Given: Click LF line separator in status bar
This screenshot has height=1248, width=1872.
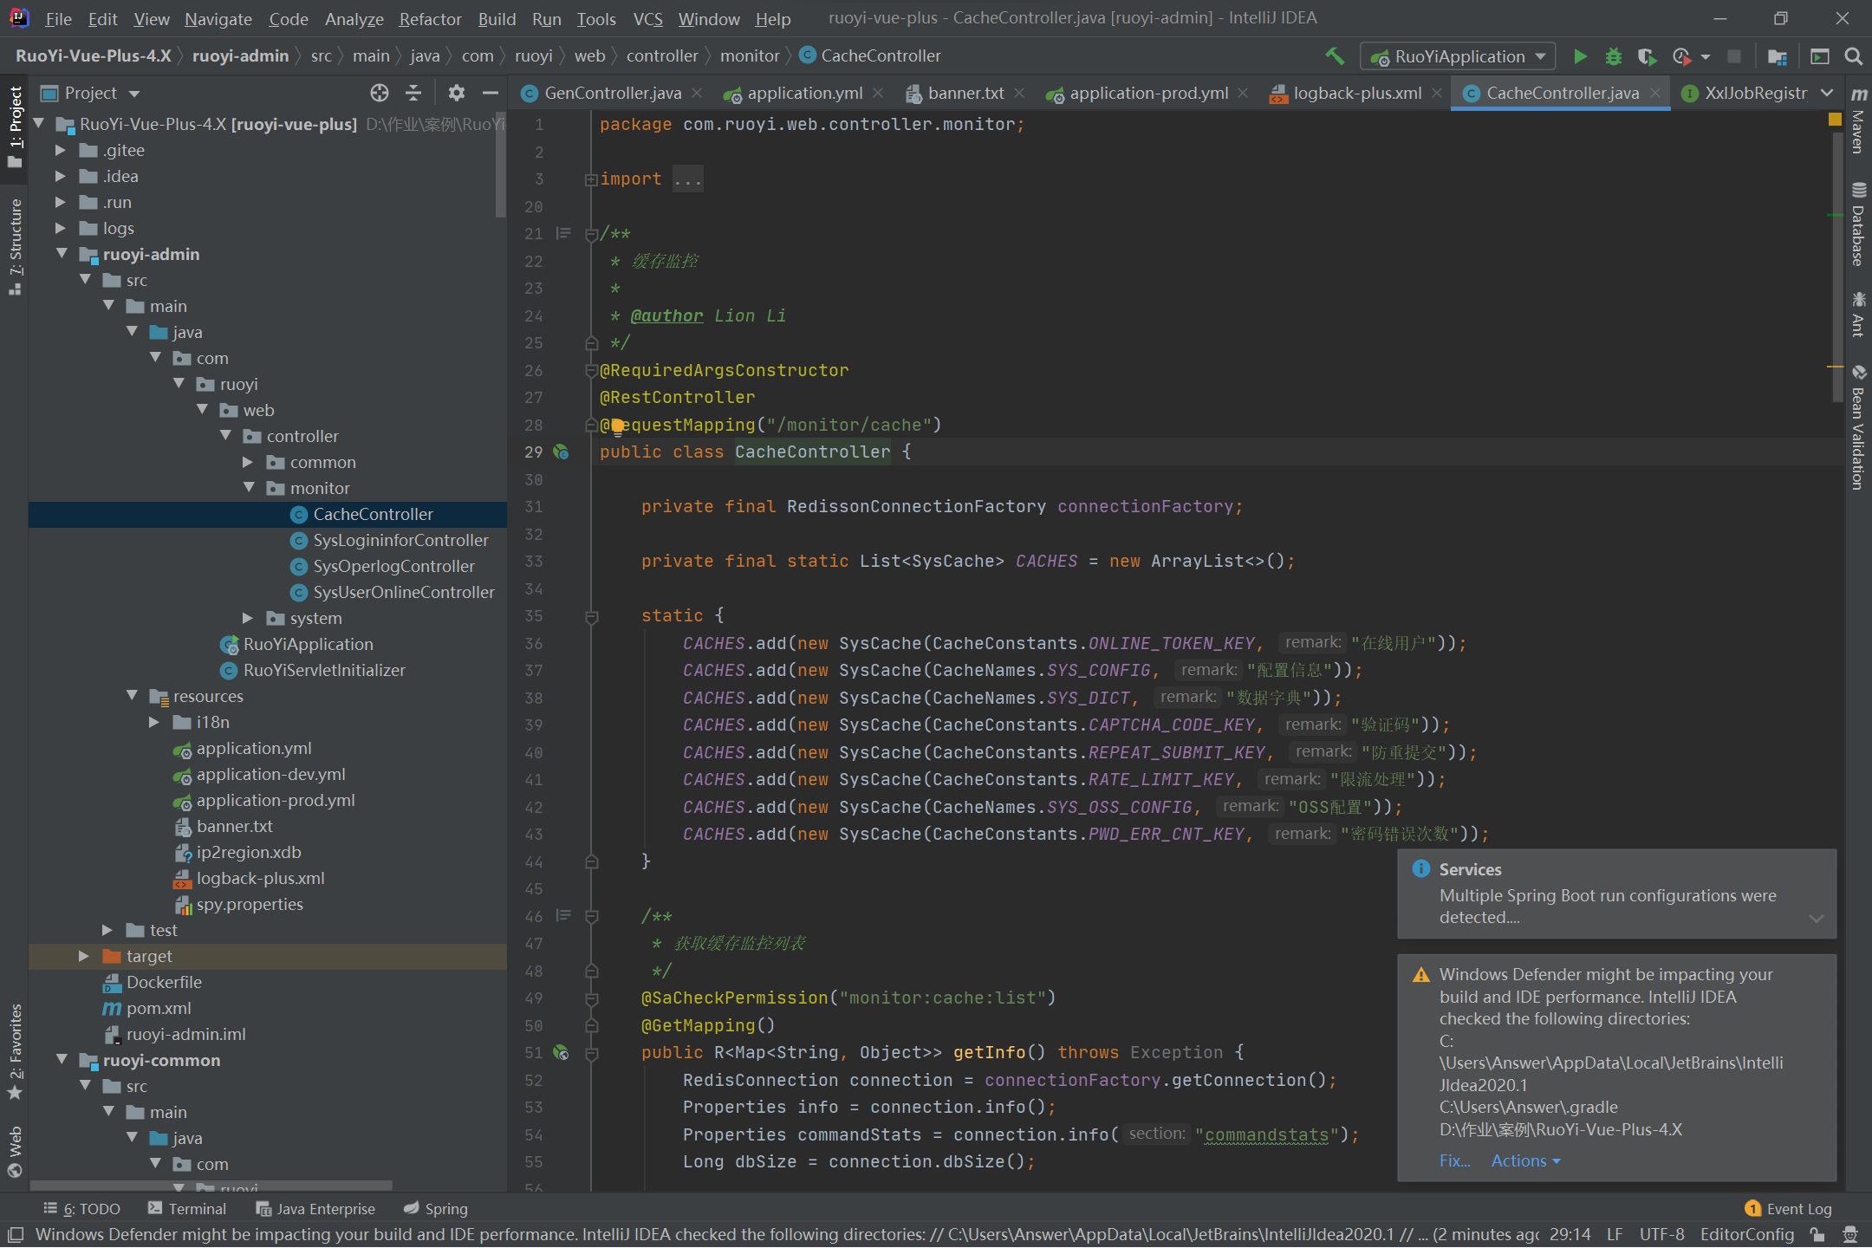Looking at the screenshot, I should click(1615, 1234).
